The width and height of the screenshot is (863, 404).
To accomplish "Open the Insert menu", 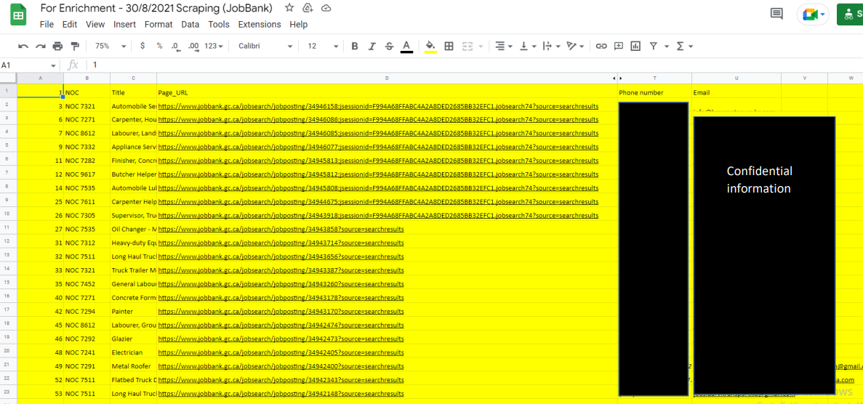I will 125,24.
